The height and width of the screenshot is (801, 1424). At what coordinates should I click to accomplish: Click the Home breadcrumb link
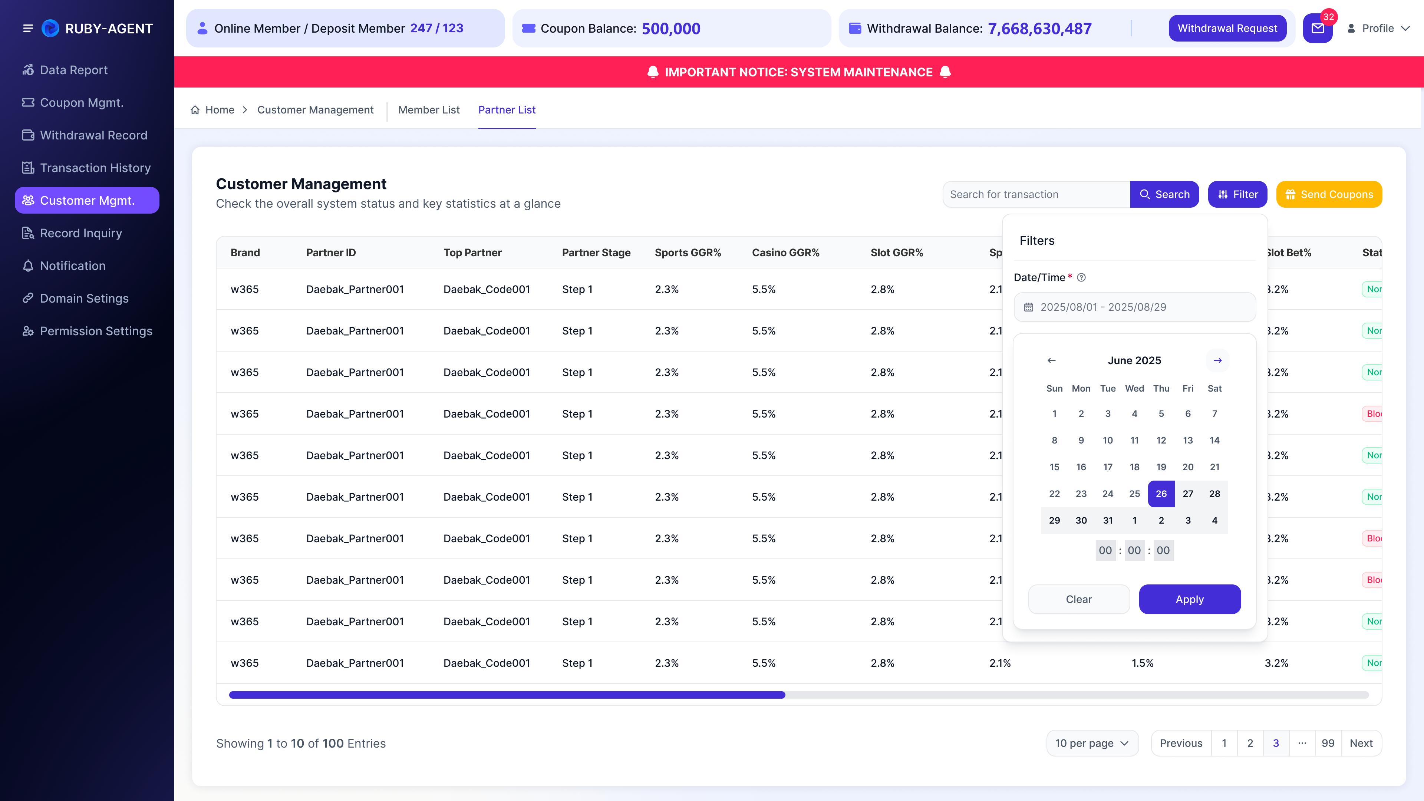click(x=220, y=110)
